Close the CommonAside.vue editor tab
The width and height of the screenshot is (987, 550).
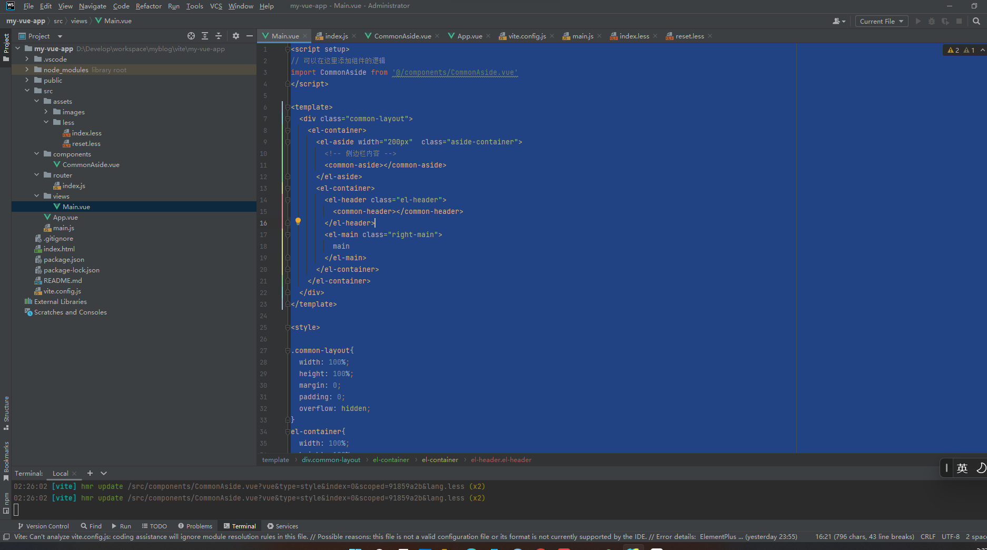point(437,36)
